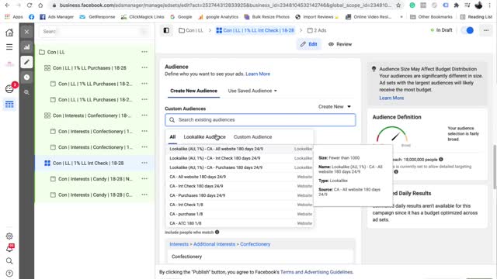Open the Ads Manager table grid icon
The height and width of the screenshot is (279, 497).
9,105
